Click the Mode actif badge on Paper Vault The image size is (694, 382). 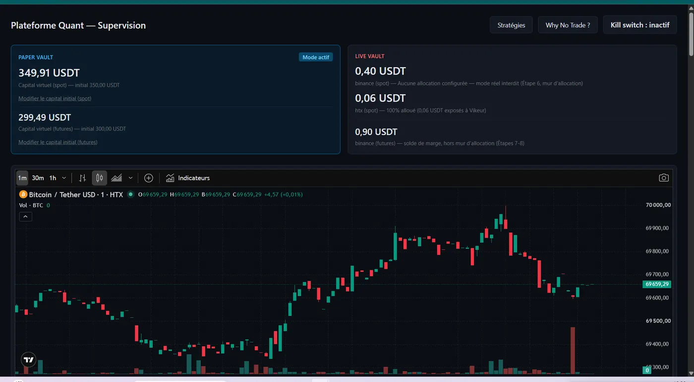tap(316, 57)
